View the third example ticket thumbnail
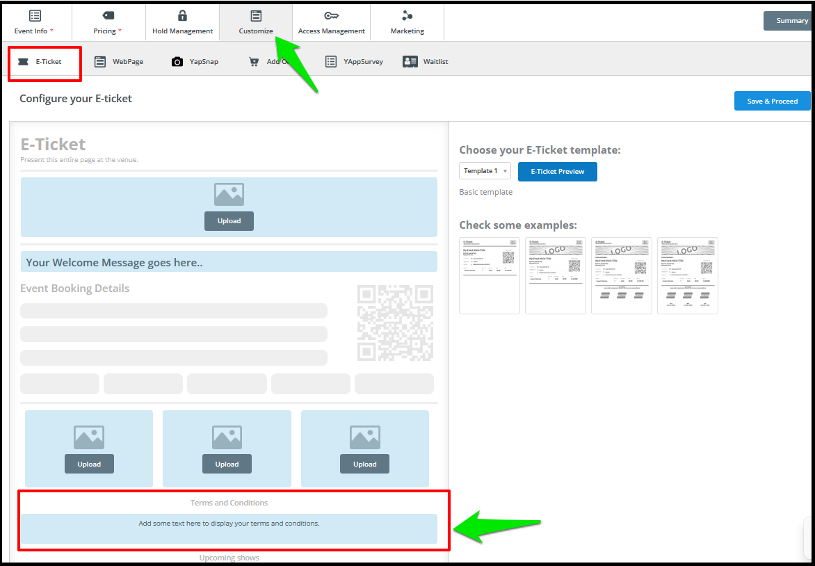Image resolution: width=815 pixels, height=566 pixels. click(x=622, y=276)
